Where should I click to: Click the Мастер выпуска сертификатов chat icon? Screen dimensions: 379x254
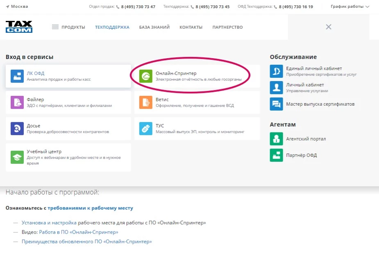tap(276, 104)
